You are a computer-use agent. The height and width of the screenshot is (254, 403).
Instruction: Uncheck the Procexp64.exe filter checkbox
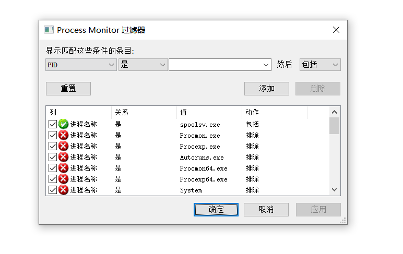pos(53,179)
